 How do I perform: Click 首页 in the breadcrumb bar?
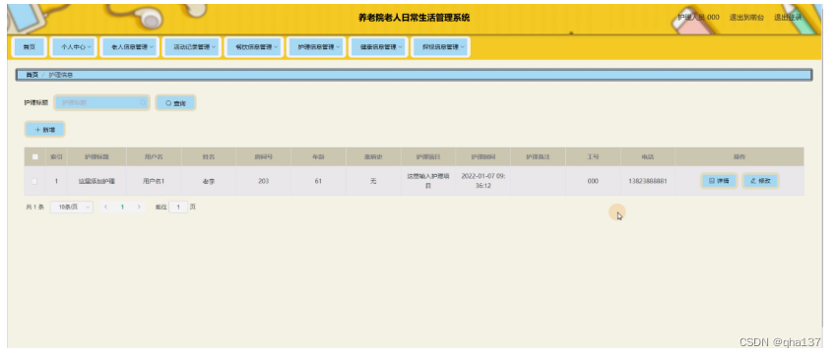tap(32, 75)
